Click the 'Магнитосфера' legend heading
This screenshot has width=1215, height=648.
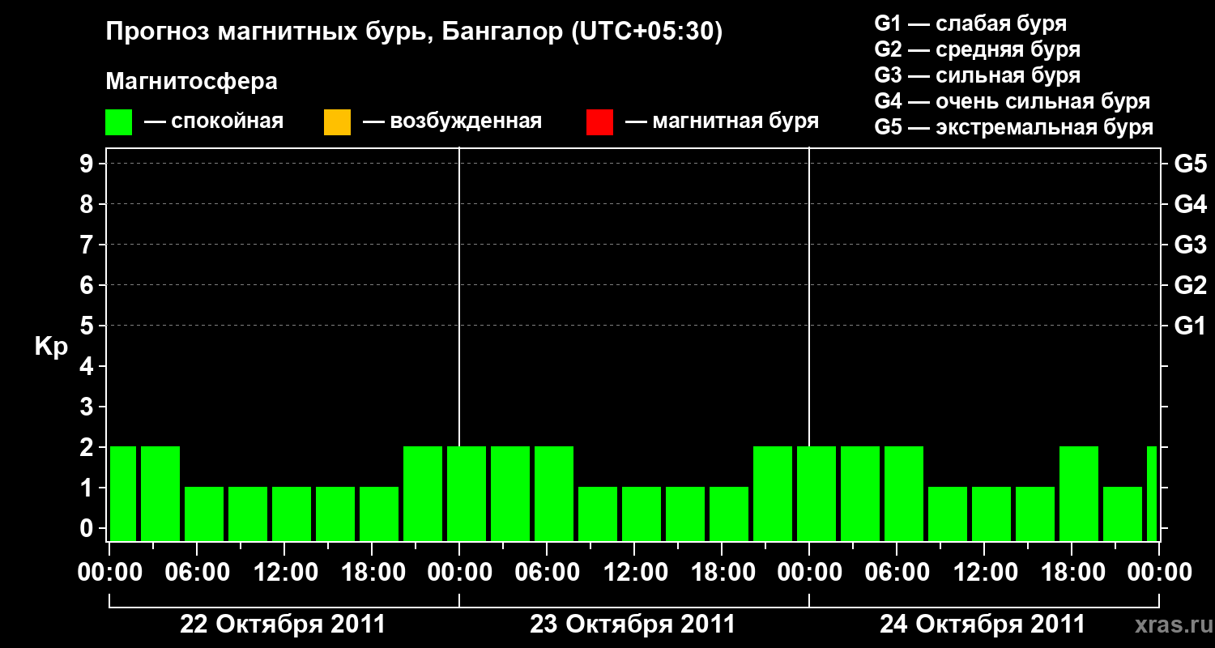pyautogui.click(x=192, y=82)
